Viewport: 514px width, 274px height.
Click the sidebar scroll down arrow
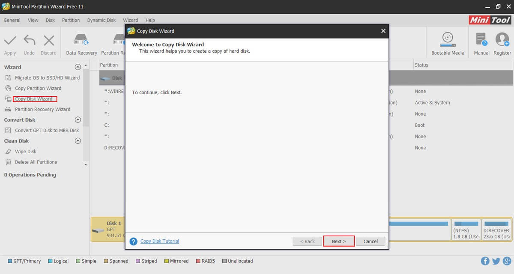tap(86, 165)
